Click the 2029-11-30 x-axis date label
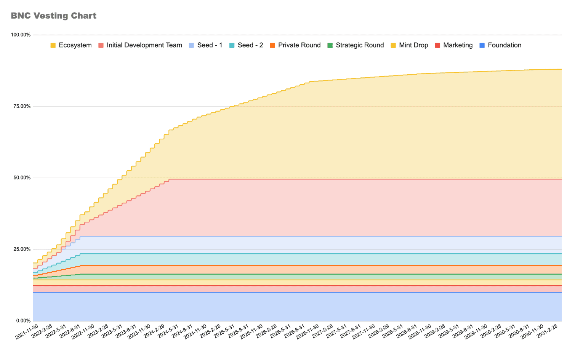This screenshot has height=355, width=583. pyautogui.click(x=476, y=333)
